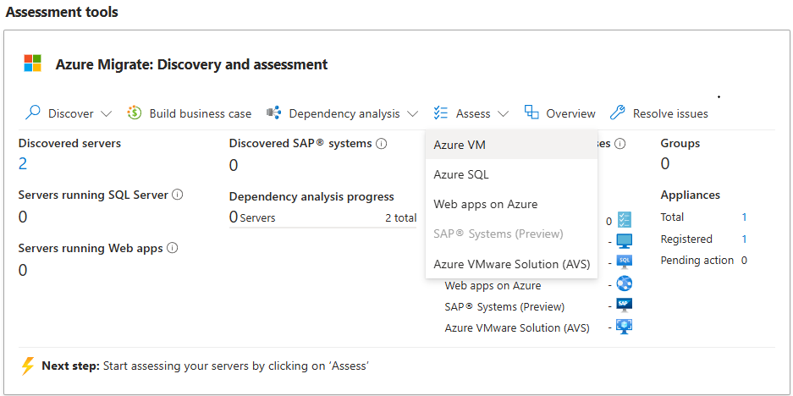
Task: Expand the Discover dropdown chevron
Action: coord(106,113)
